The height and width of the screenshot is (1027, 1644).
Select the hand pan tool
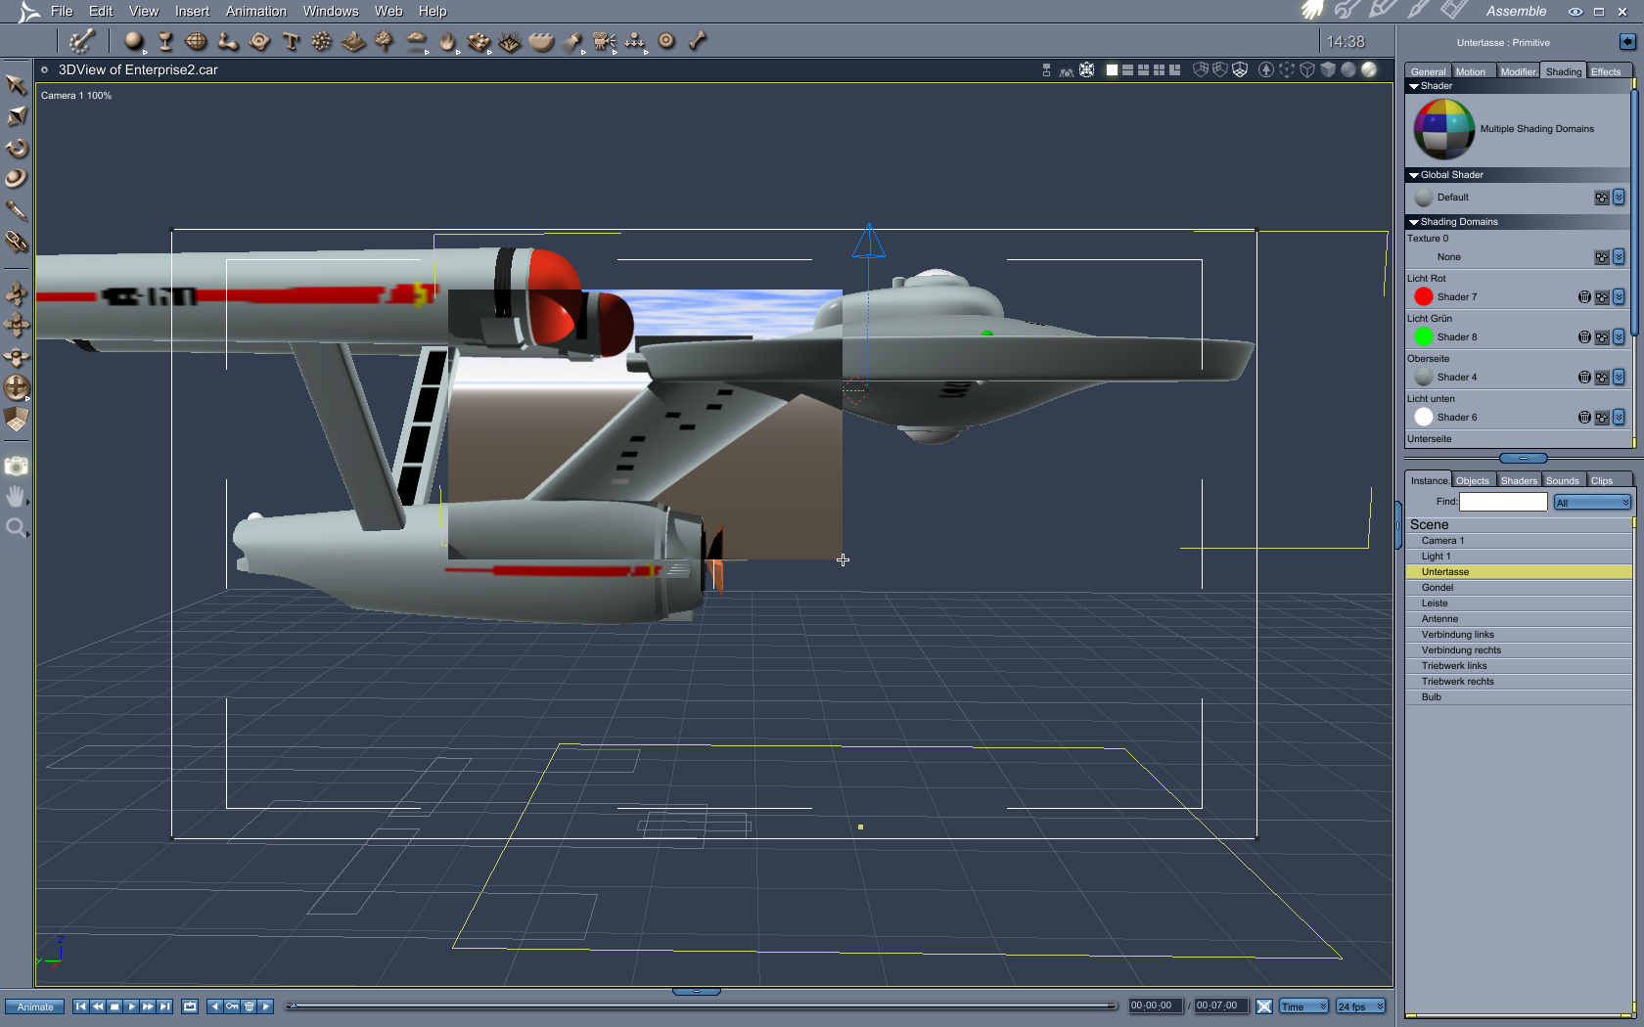pyautogui.click(x=16, y=497)
